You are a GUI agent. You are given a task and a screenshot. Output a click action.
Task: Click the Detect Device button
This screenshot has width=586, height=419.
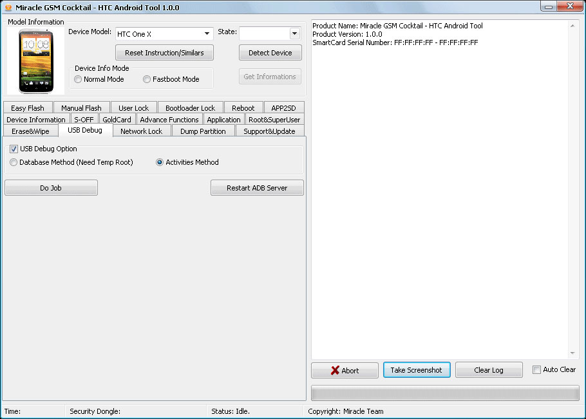(270, 53)
